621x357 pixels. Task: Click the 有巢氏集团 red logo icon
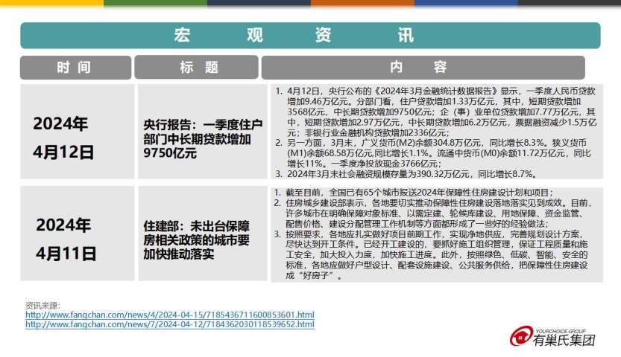tap(521, 336)
